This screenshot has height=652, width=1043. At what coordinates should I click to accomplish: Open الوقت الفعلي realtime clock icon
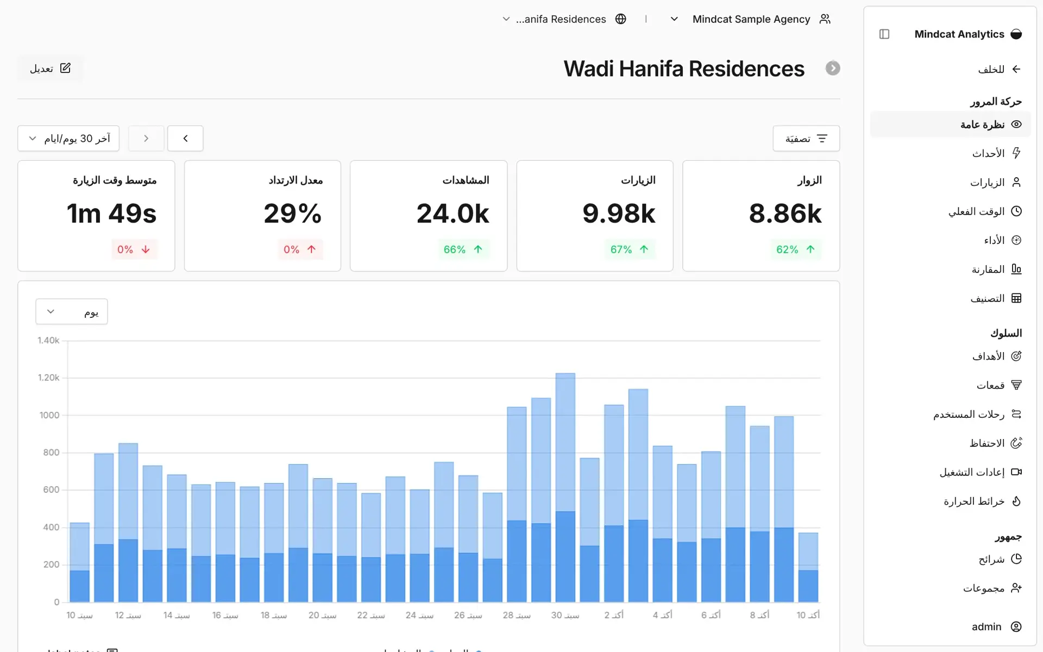(x=1016, y=211)
